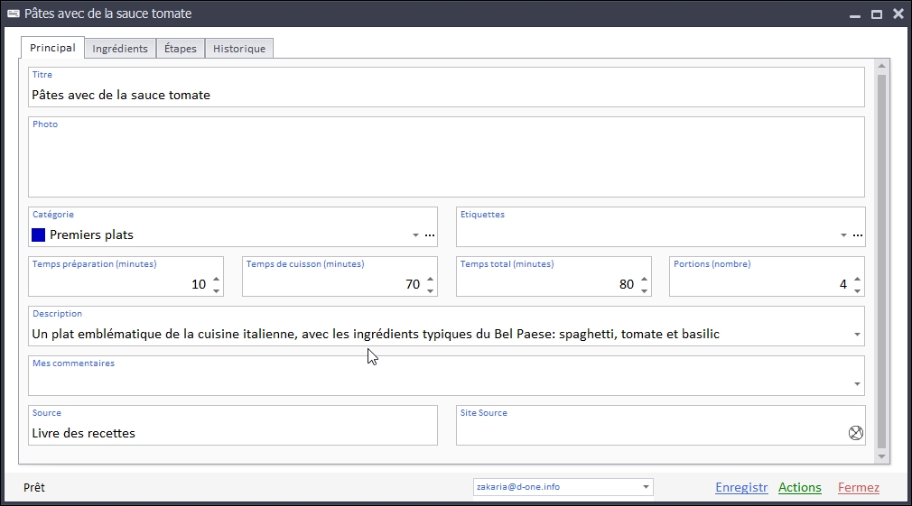The height and width of the screenshot is (506, 912).
Task: Expand the Etiquettes dropdown list
Action: (843, 235)
